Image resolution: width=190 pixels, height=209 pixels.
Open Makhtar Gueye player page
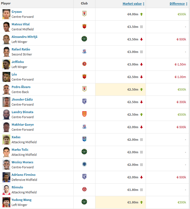tap(23, 125)
